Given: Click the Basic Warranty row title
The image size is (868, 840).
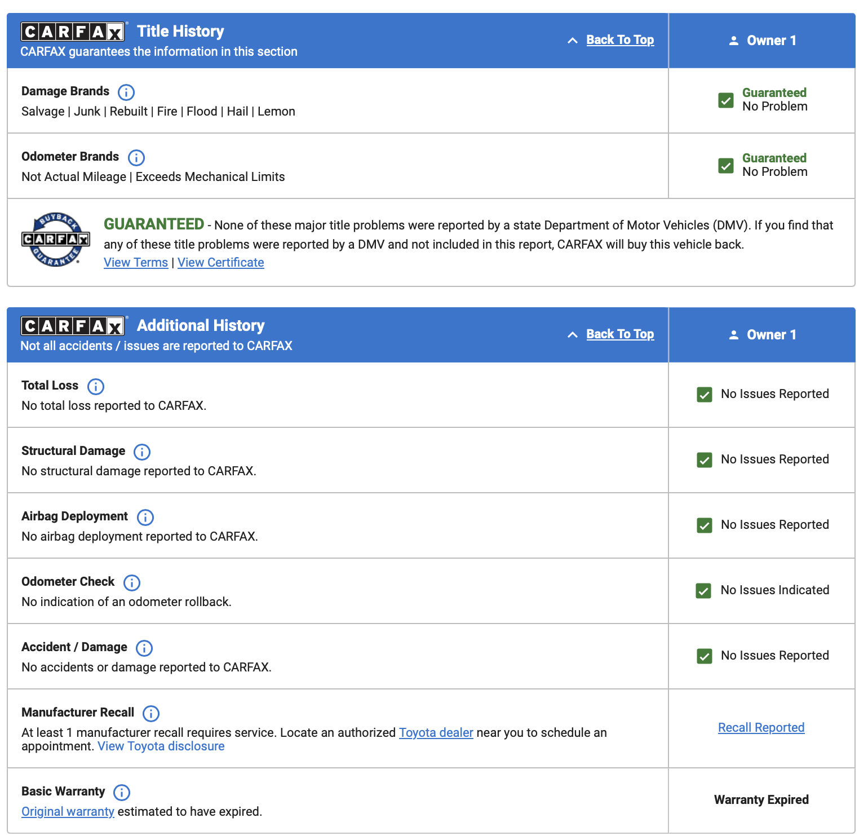Looking at the screenshot, I should point(63,792).
